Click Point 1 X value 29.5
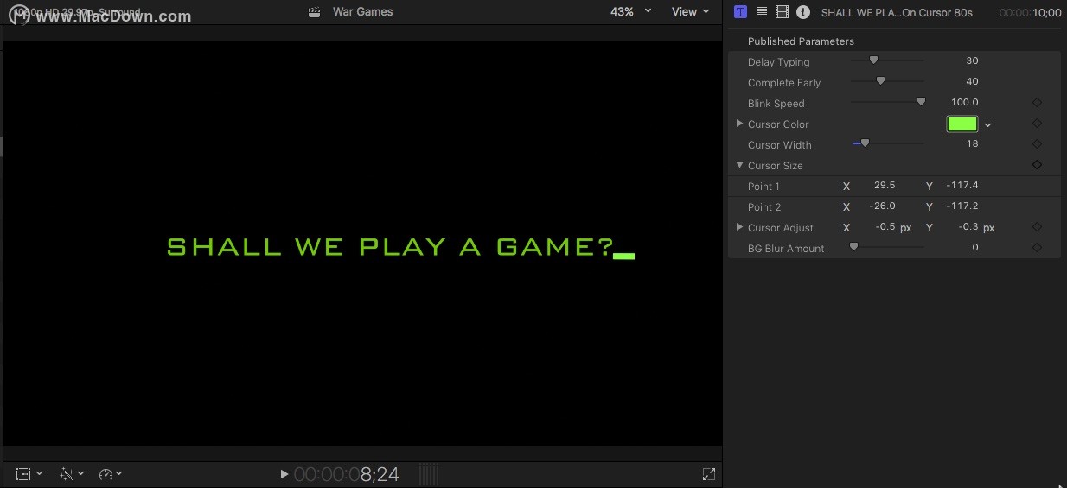This screenshot has height=488, width=1067. pyautogui.click(x=885, y=185)
